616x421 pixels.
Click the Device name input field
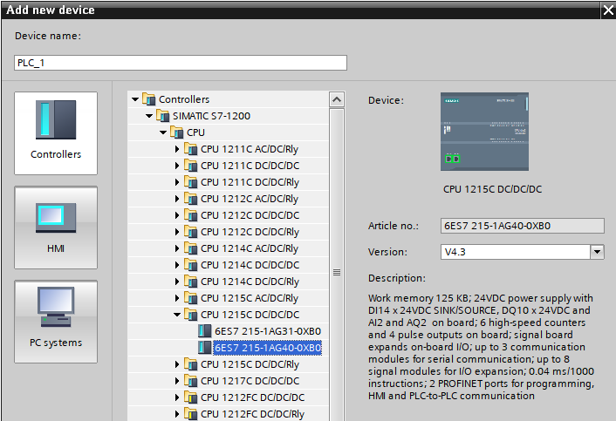(x=181, y=63)
